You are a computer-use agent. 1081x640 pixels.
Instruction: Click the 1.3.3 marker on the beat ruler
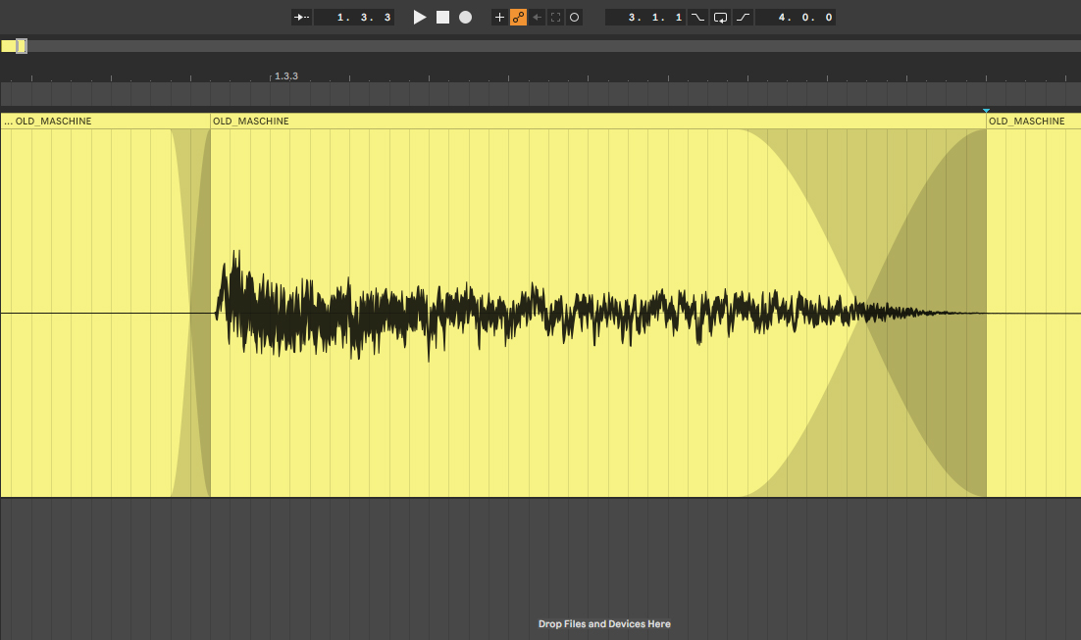pos(286,76)
